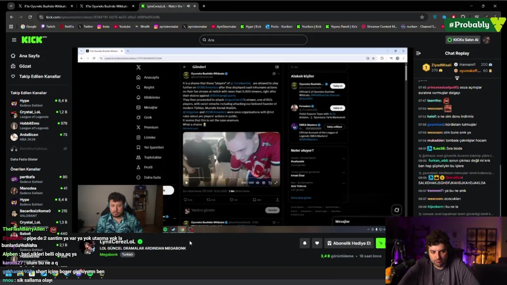Mute the LynxCerezLoL tab audio icon
Viewport: 507px width, 285px height.
pos(188,6)
